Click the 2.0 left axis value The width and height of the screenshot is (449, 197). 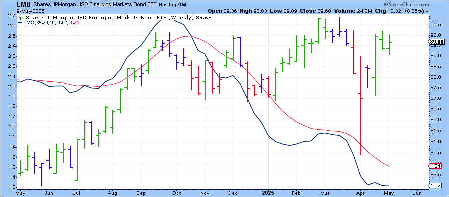click(12, 87)
